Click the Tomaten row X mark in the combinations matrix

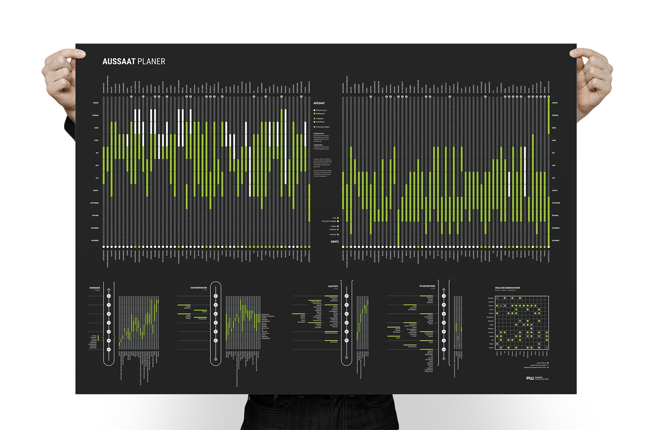[x=505, y=306]
